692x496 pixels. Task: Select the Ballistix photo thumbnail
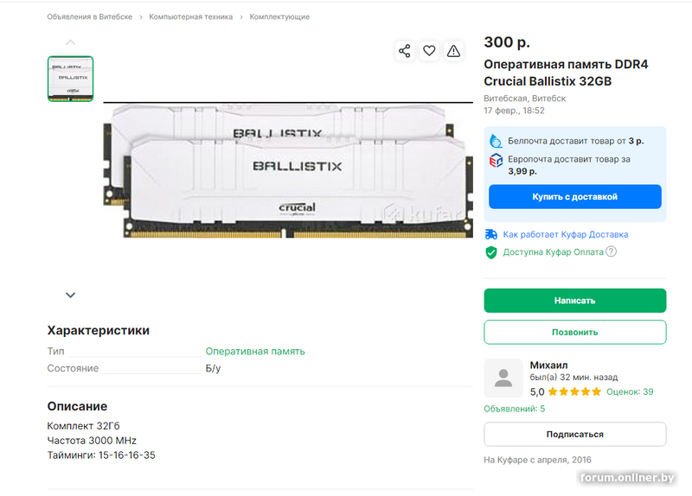[70, 79]
